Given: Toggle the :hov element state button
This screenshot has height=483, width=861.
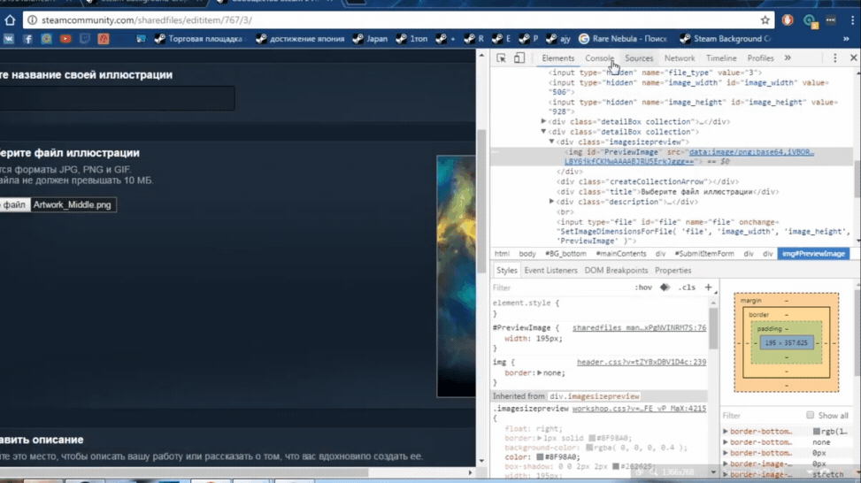Looking at the screenshot, I should point(643,287).
